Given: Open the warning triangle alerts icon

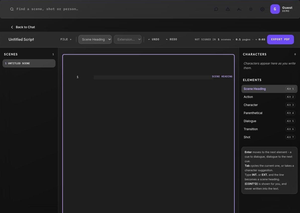Looking at the screenshot, I should pos(228,9).
